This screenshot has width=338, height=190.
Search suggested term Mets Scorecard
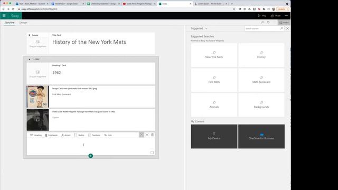point(261,80)
